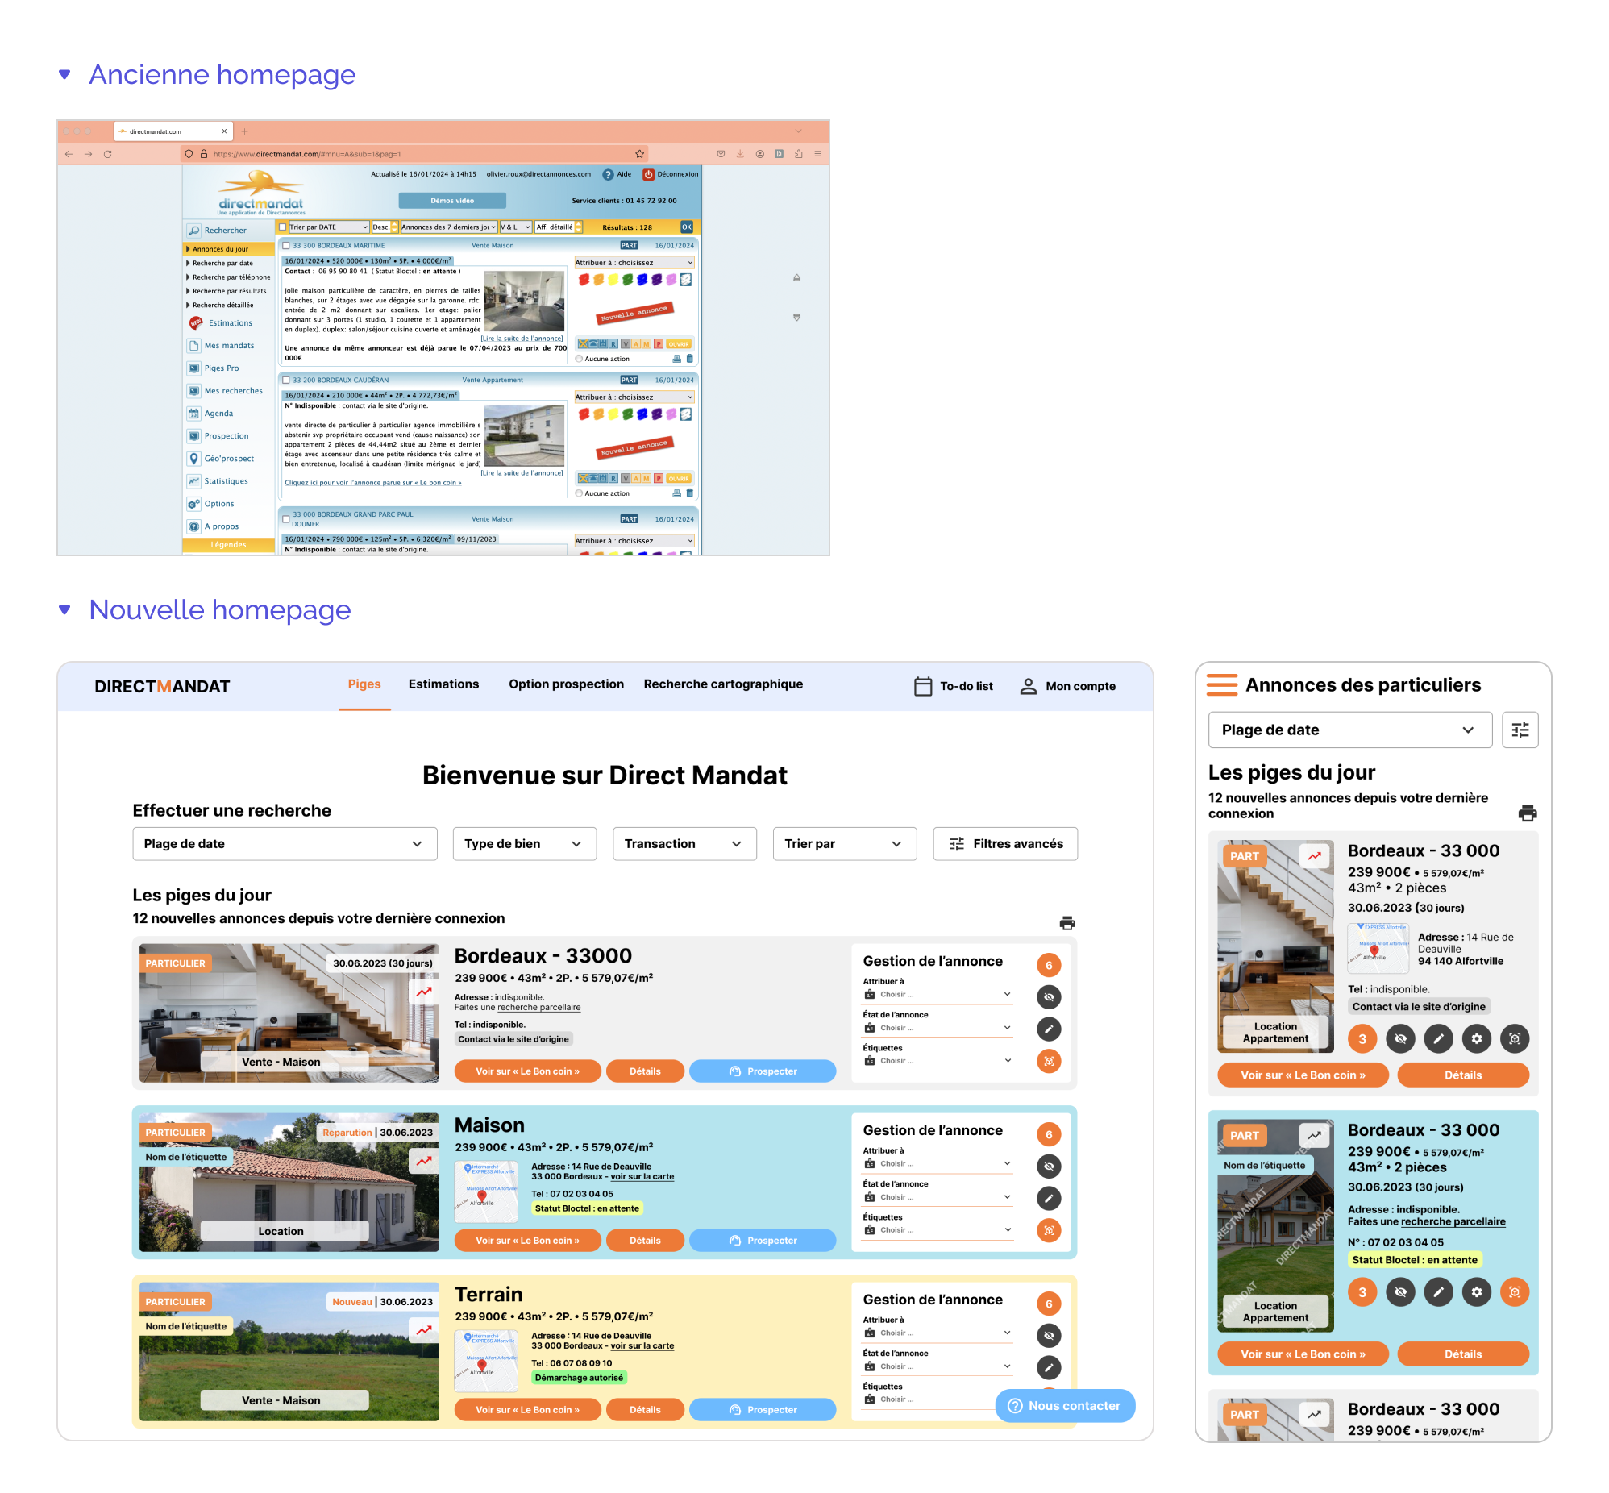Switch to the Estimations tab
1609x1493 pixels.
(x=443, y=684)
